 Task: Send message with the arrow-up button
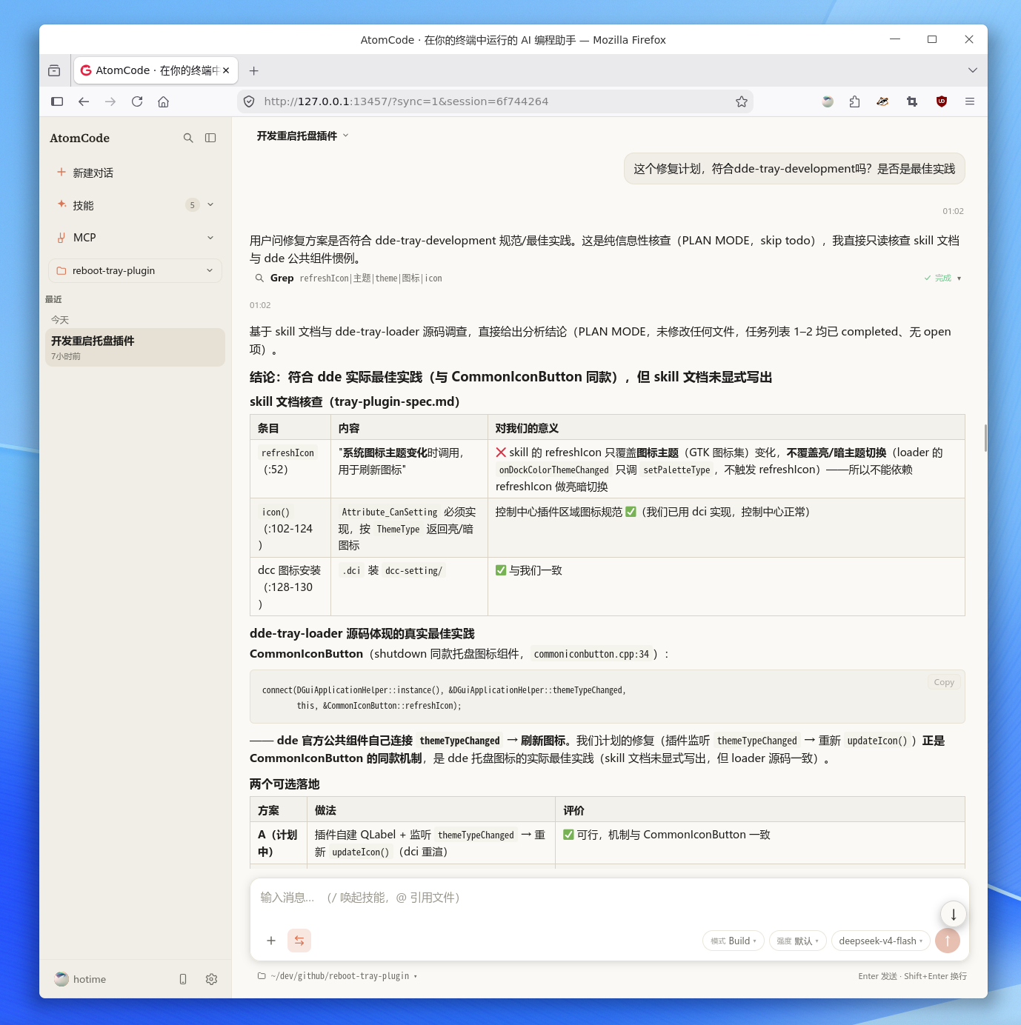(x=948, y=941)
